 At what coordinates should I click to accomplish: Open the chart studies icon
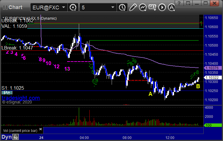coord(143,7)
